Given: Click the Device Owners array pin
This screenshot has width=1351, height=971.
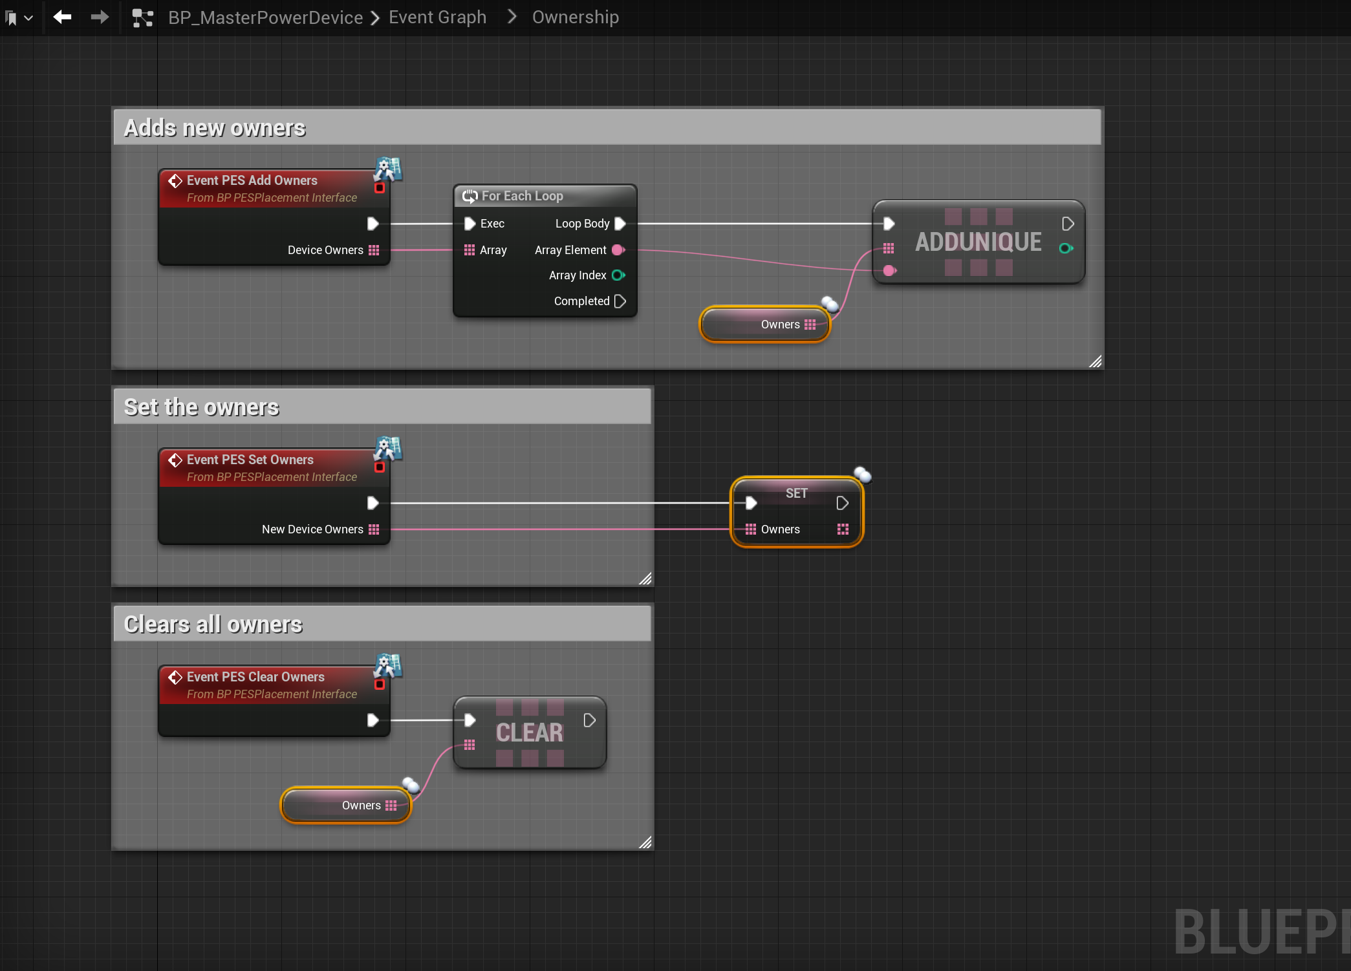Looking at the screenshot, I should click(x=374, y=250).
